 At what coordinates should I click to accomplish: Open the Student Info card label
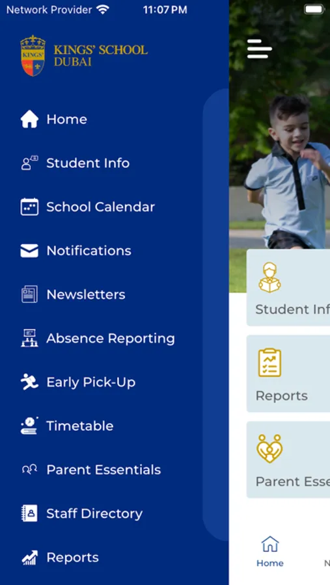[x=292, y=309]
